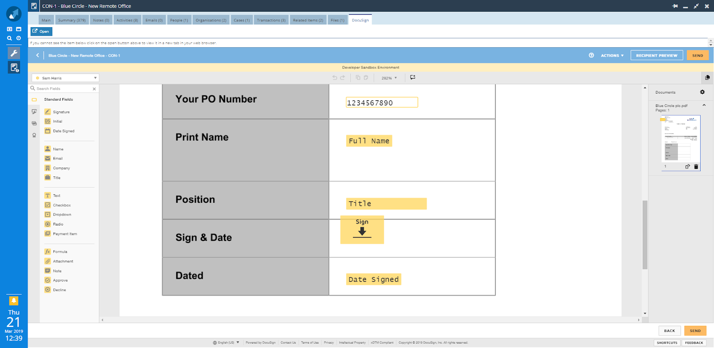Select the Formula field tool
The height and width of the screenshot is (348, 714).
point(56,252)
